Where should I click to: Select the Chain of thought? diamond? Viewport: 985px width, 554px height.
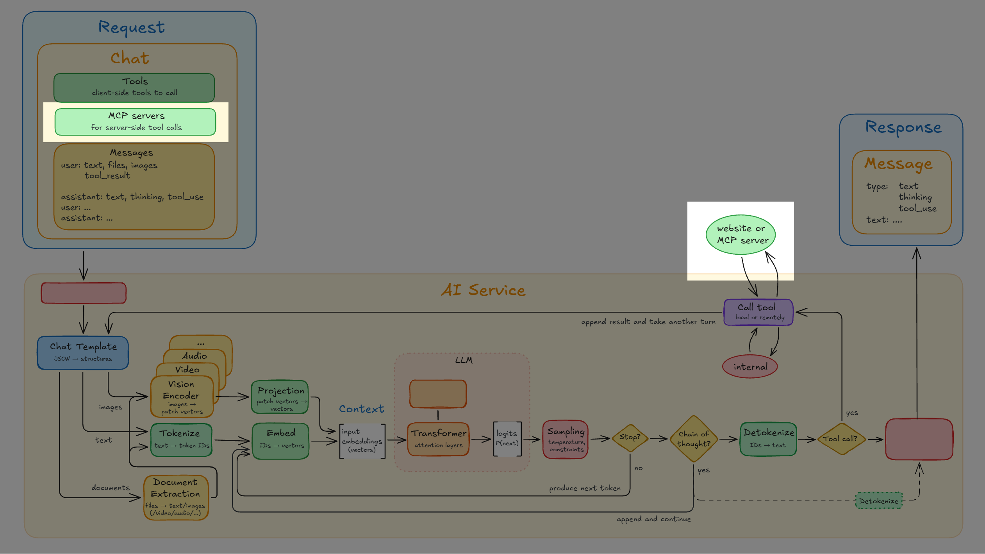click(x=694, y=439)
